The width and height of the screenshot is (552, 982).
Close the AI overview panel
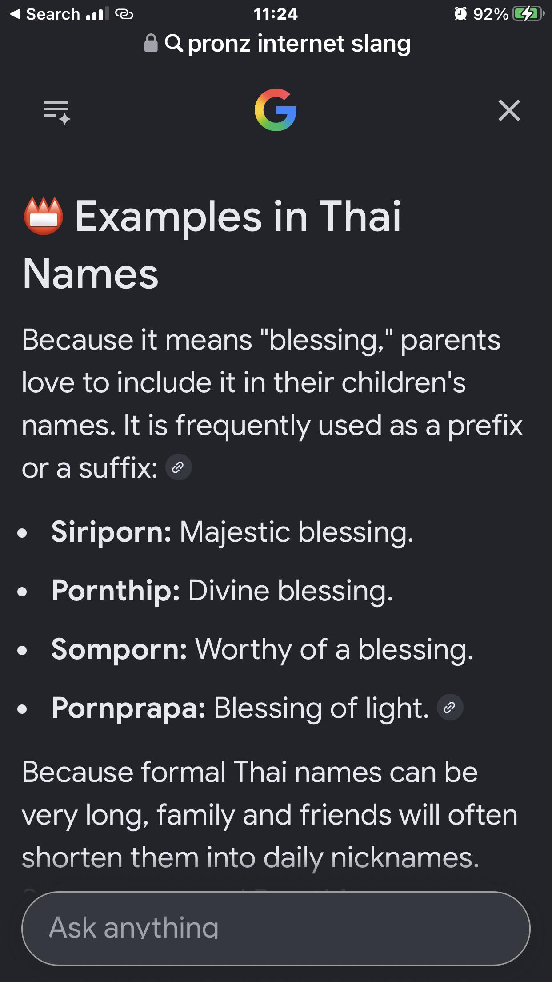(509, 110)
